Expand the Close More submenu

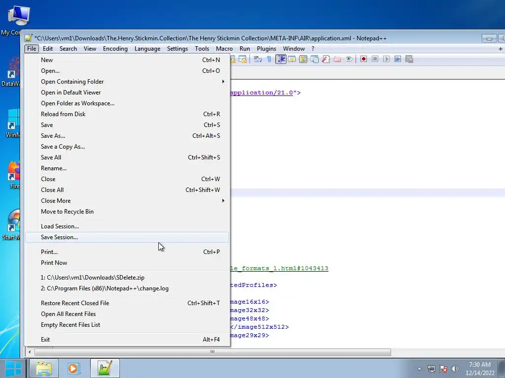click(127, 201)
